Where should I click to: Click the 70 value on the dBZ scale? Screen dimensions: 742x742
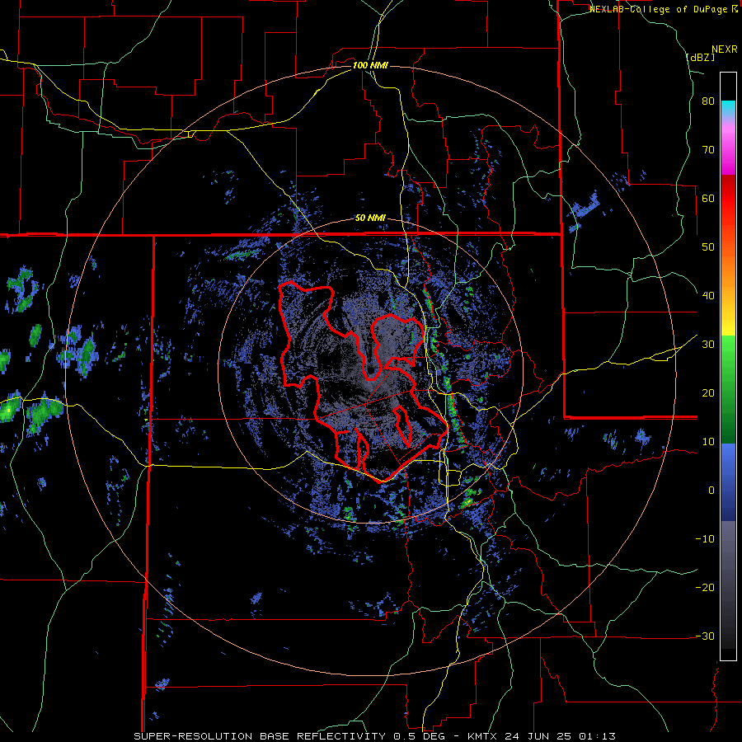pyautogui.click(x=708, y=150)
